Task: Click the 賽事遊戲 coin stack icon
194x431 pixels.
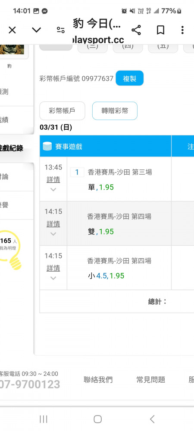Action: tap(47, 146)
